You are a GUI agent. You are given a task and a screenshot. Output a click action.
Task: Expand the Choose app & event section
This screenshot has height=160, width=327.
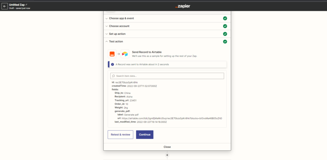point(167,18)
